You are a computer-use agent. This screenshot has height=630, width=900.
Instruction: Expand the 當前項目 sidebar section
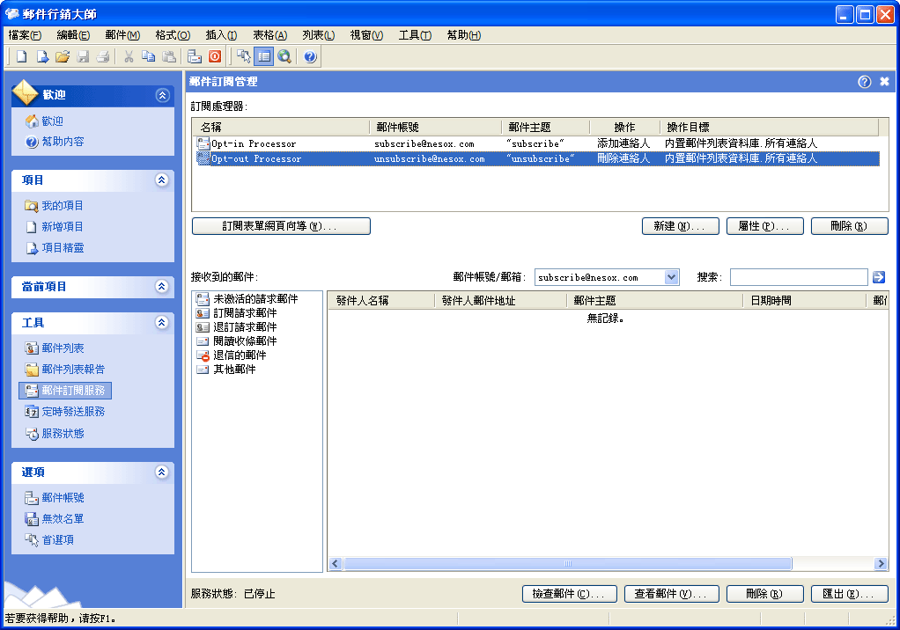(x=161, y=287)
